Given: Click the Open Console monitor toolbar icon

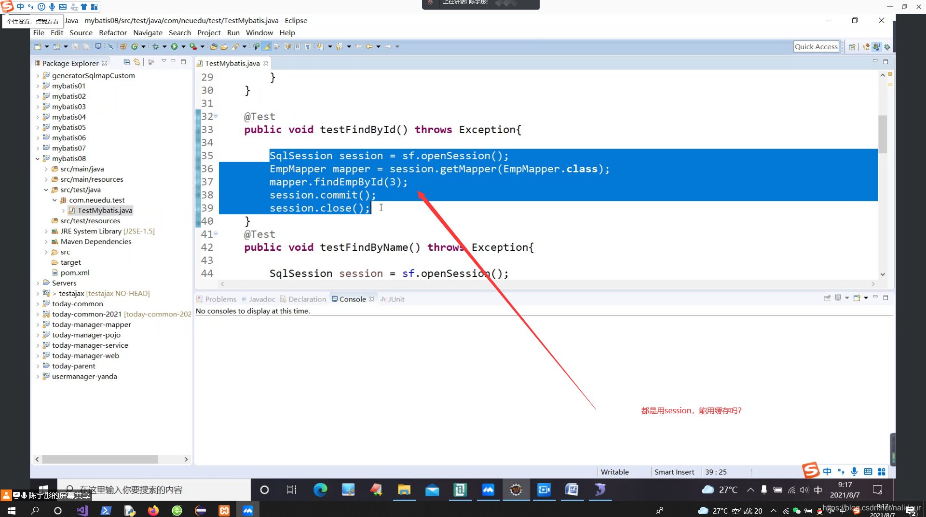Looking at the screenshot, I should [x=98, y=47].
